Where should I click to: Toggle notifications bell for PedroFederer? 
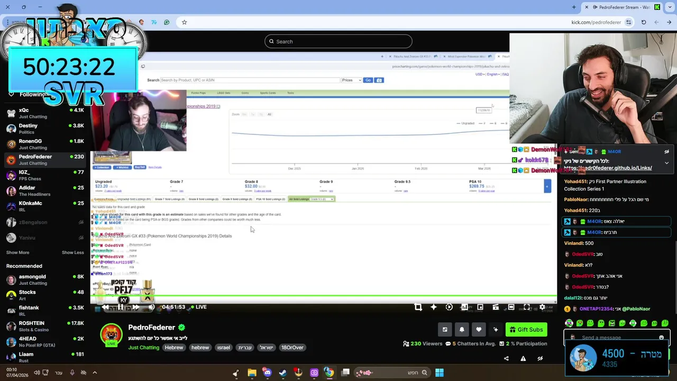(462, 330)
